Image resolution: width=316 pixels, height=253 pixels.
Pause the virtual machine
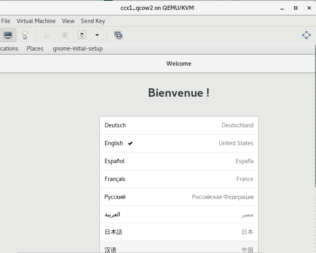[65, 35]
